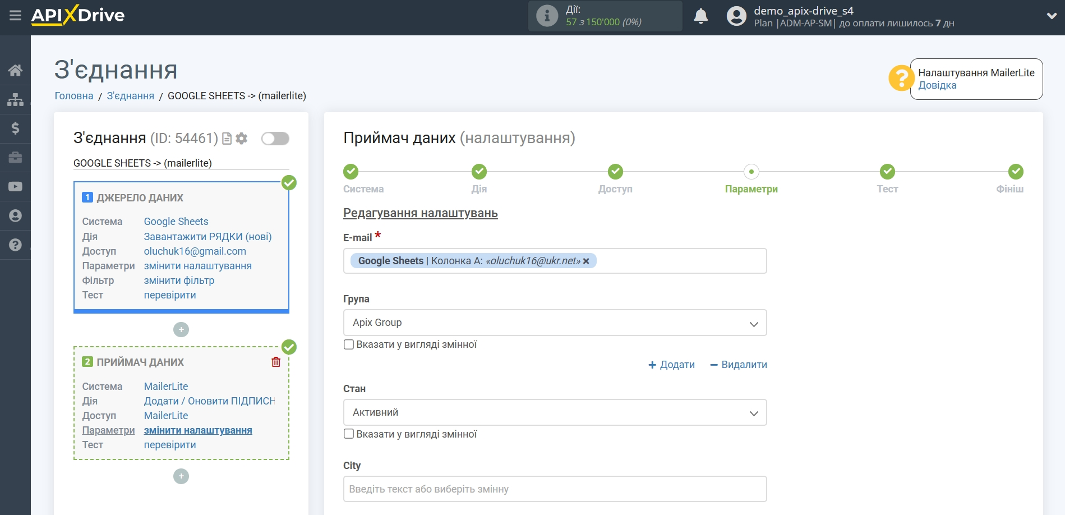
Task: Go to Головна breadcrumb
Action: (74, 96)
